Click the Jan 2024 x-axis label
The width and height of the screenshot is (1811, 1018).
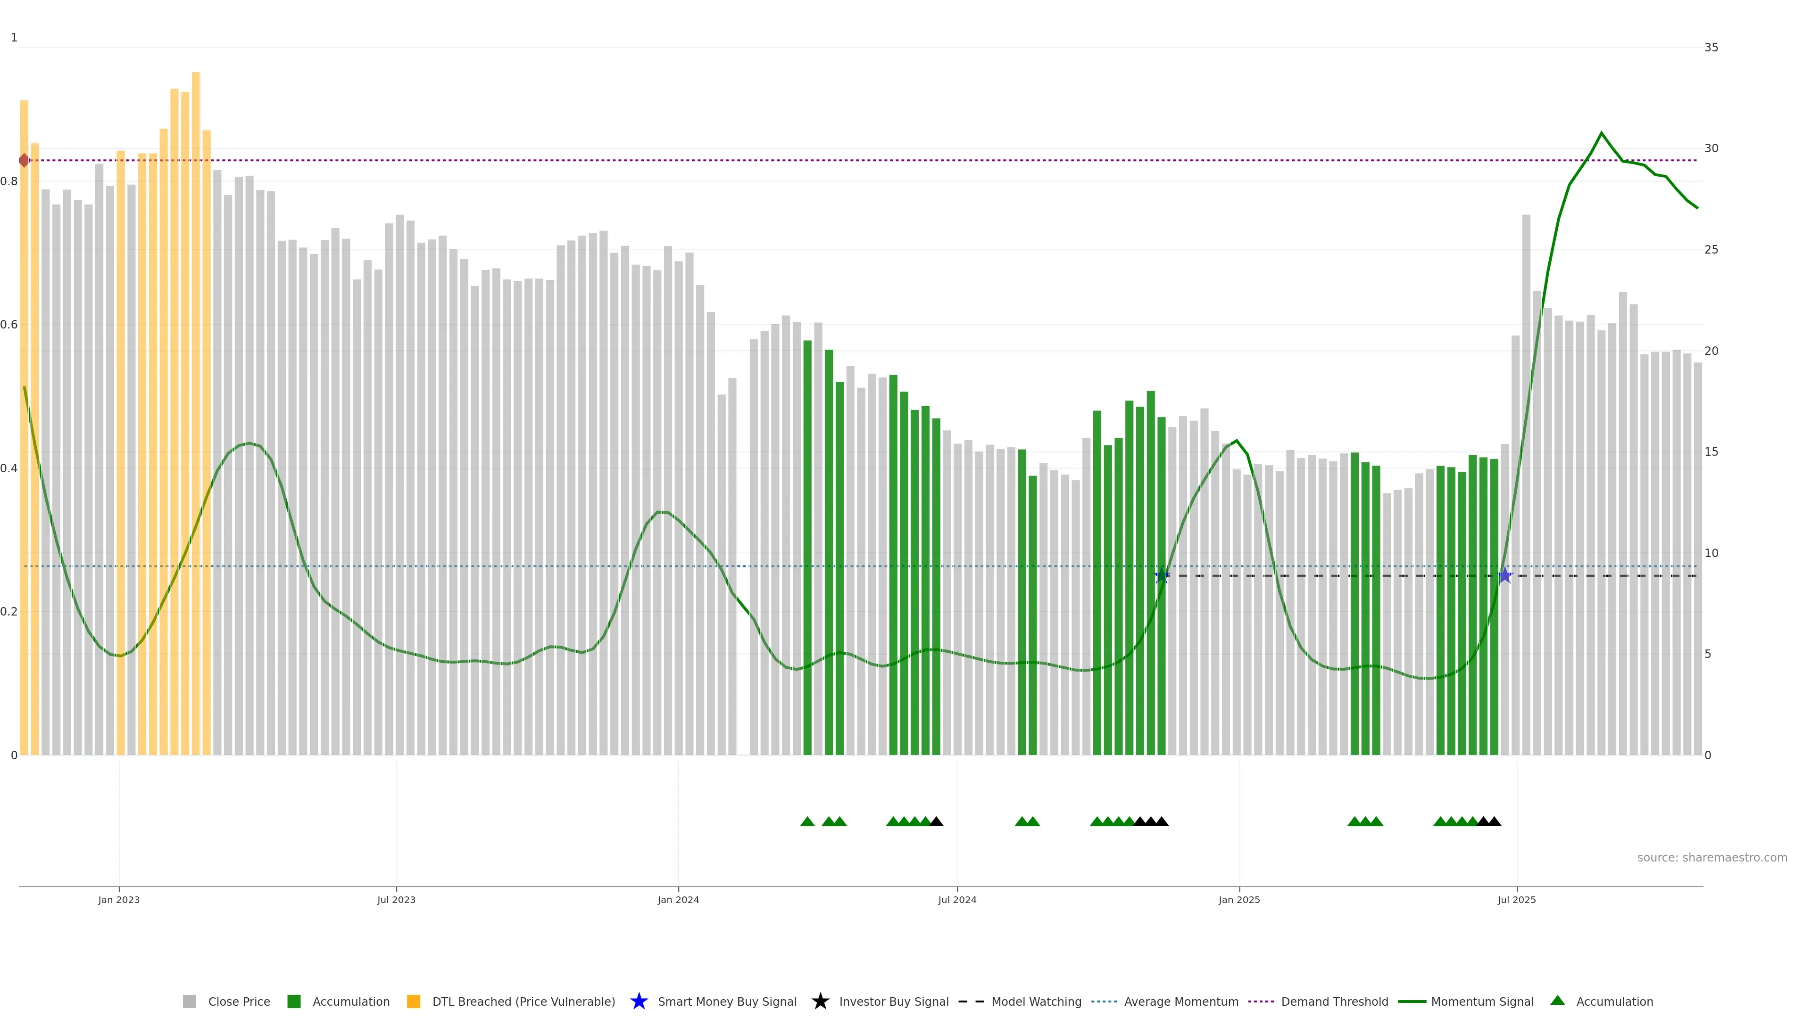678,899
